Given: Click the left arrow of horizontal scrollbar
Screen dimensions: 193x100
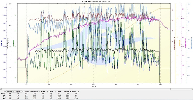Looking at the screenshot, I should tap(1, 89).
